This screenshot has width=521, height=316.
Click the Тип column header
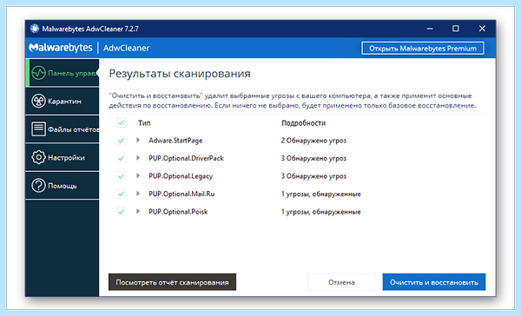pyautogui.click(x=144, y=123)
